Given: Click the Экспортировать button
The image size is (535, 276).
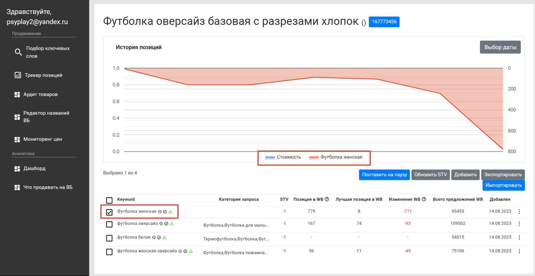Looking at the screenshot, I should tap(503, 175).
